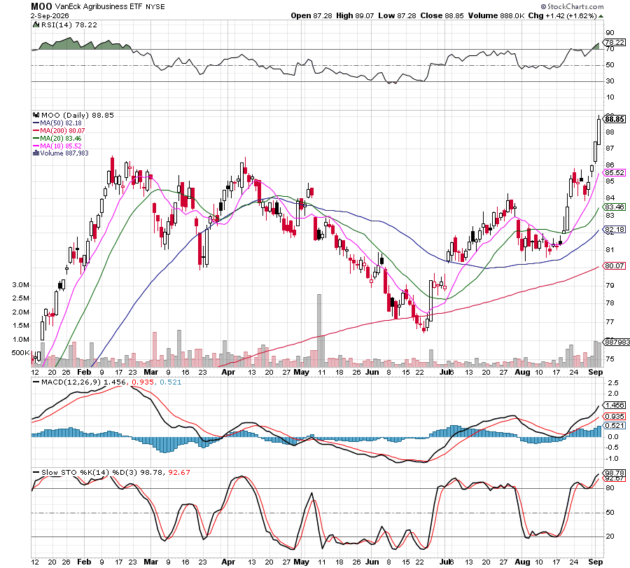Click the Volume 887,983 legend entry
This screenshot has width=630, height=568.
[64, 153]
